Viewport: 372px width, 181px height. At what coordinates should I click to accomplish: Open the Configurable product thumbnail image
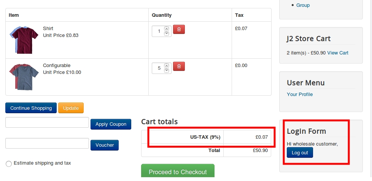24,77
